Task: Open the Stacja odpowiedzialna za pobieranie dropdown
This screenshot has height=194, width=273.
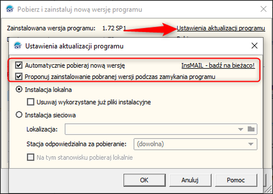Action: tap(195, 144)
